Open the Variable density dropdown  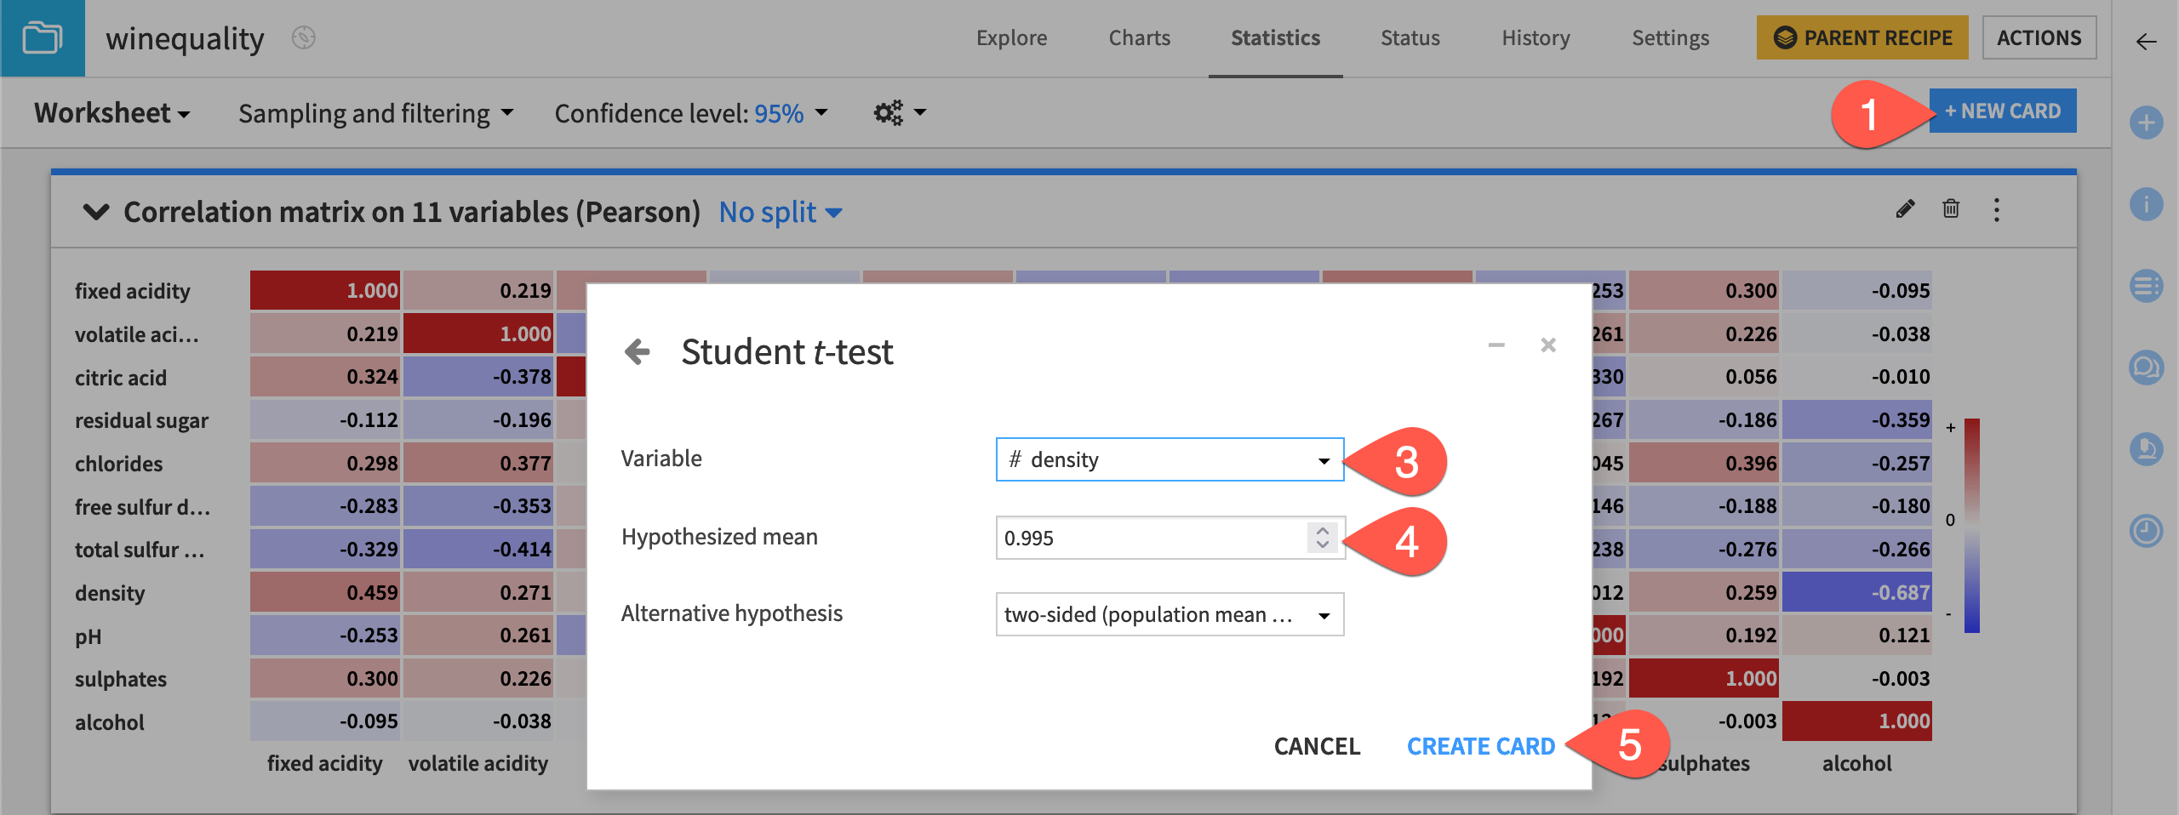pyautogui.click(x=1170, y=459)
